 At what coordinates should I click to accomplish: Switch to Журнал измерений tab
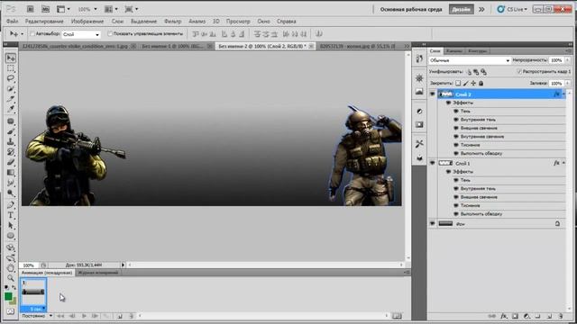click(98, 273)
